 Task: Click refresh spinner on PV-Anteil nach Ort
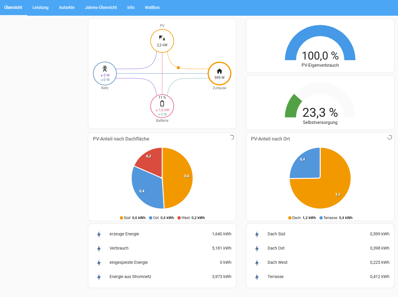click(x=390, y=137)
